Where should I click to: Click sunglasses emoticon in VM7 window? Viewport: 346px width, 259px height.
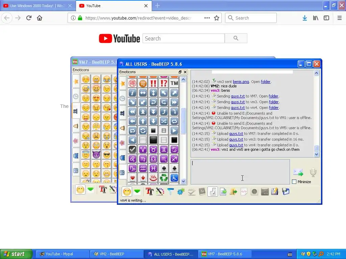[x=106, y=154]
